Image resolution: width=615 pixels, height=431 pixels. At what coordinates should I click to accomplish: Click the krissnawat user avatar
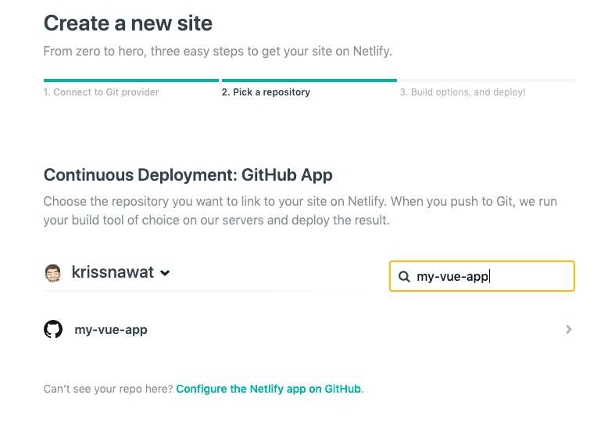[x=53, y=273]
